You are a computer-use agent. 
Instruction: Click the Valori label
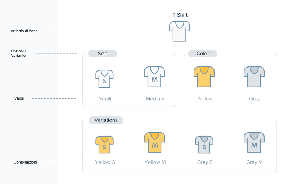coord(19,98)
